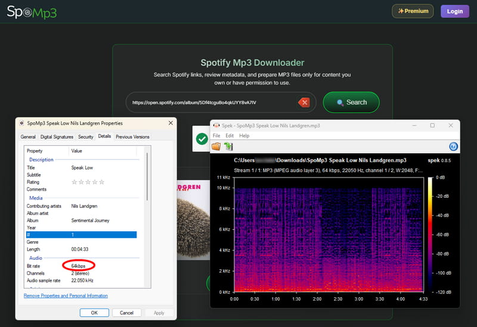
Task: Click the Spek save spectrogram icon
Action: (228, 147)
